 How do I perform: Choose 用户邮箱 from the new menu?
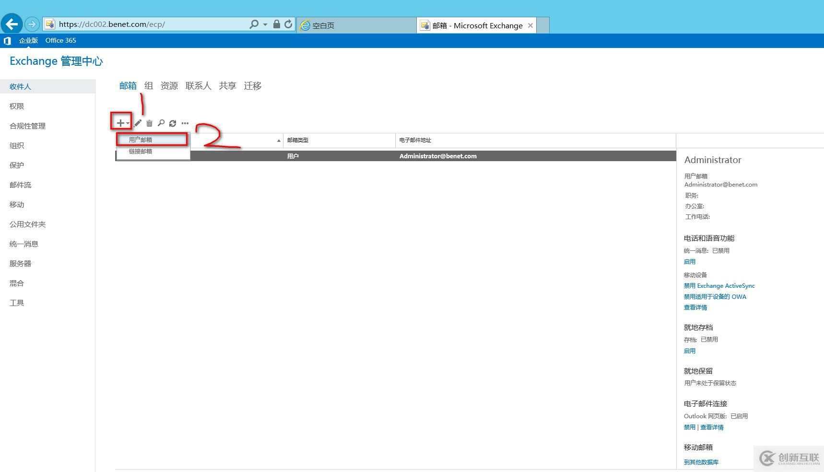pyautogui.click(x=153, y=140)
